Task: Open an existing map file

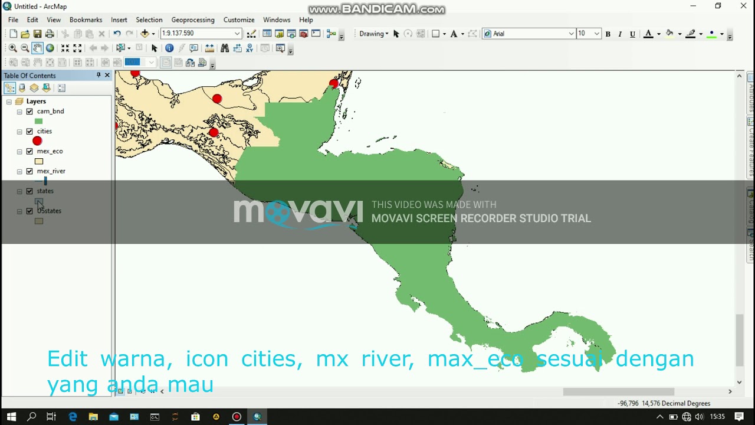Action: pyautogui.click(x=25, y=34)
